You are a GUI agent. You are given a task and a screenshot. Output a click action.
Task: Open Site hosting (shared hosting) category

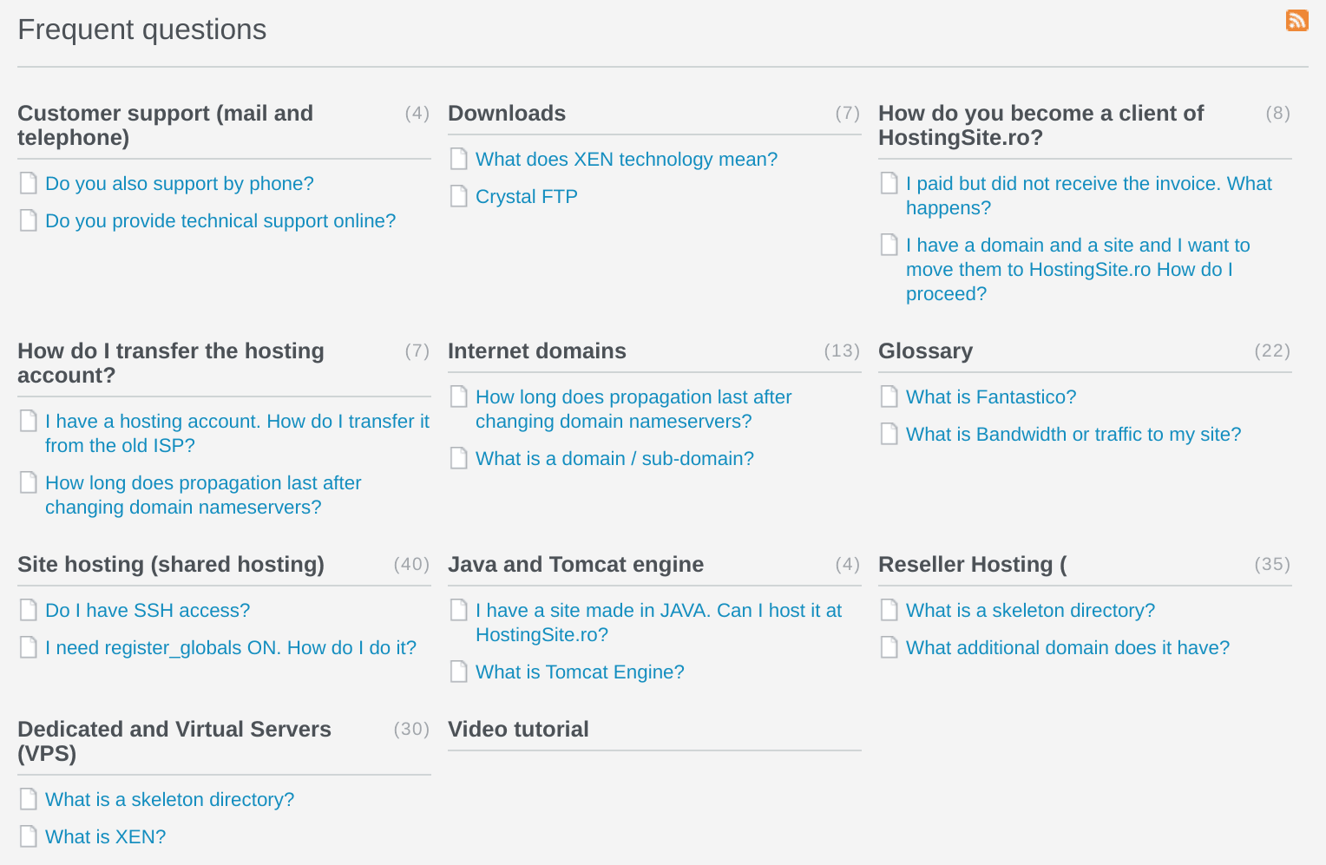coord(171,565)
